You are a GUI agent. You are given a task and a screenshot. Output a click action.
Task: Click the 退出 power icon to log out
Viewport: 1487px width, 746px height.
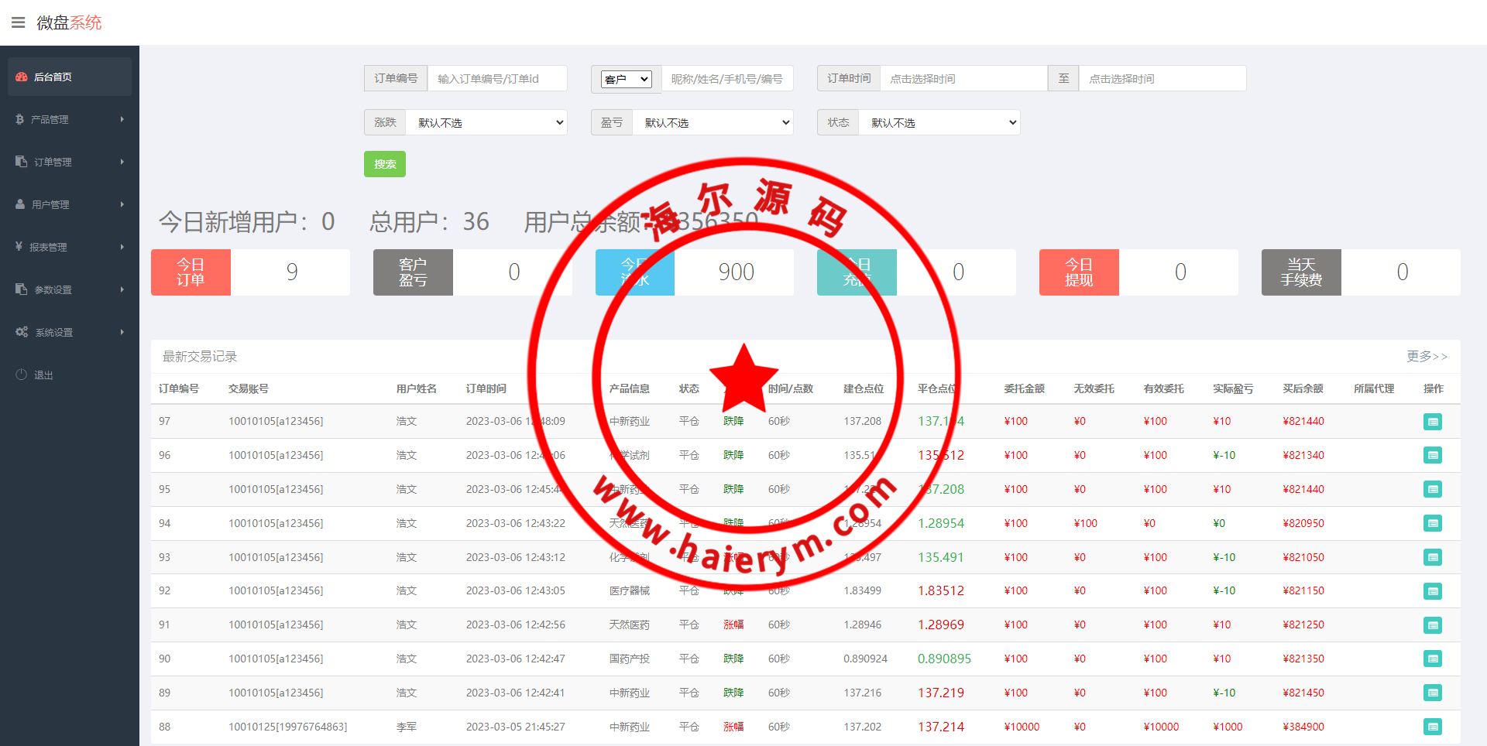(20, 375)
